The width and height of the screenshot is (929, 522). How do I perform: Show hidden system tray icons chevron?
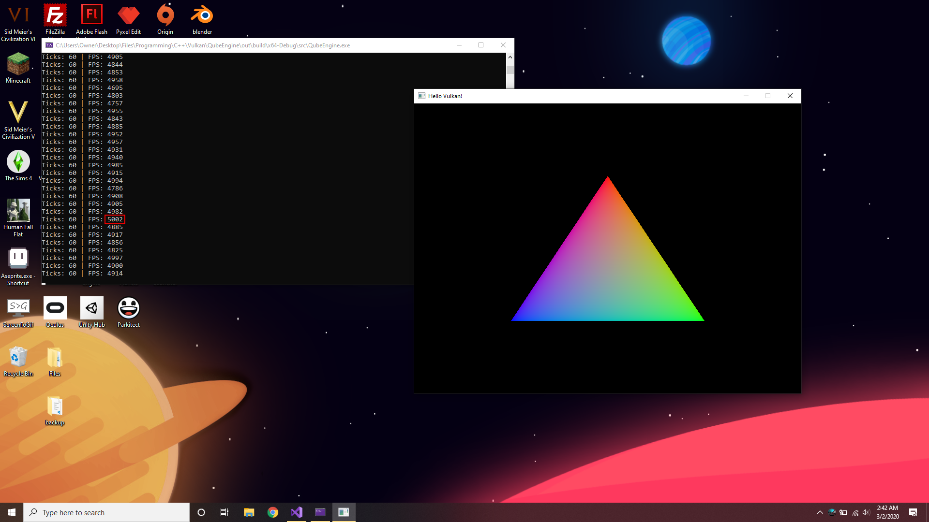coord(820,512)
